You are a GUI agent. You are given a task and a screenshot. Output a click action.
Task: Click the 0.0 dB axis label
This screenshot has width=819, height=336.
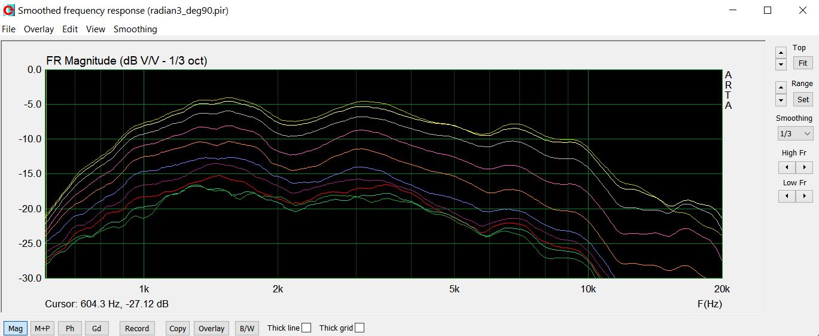click(35, 69)
